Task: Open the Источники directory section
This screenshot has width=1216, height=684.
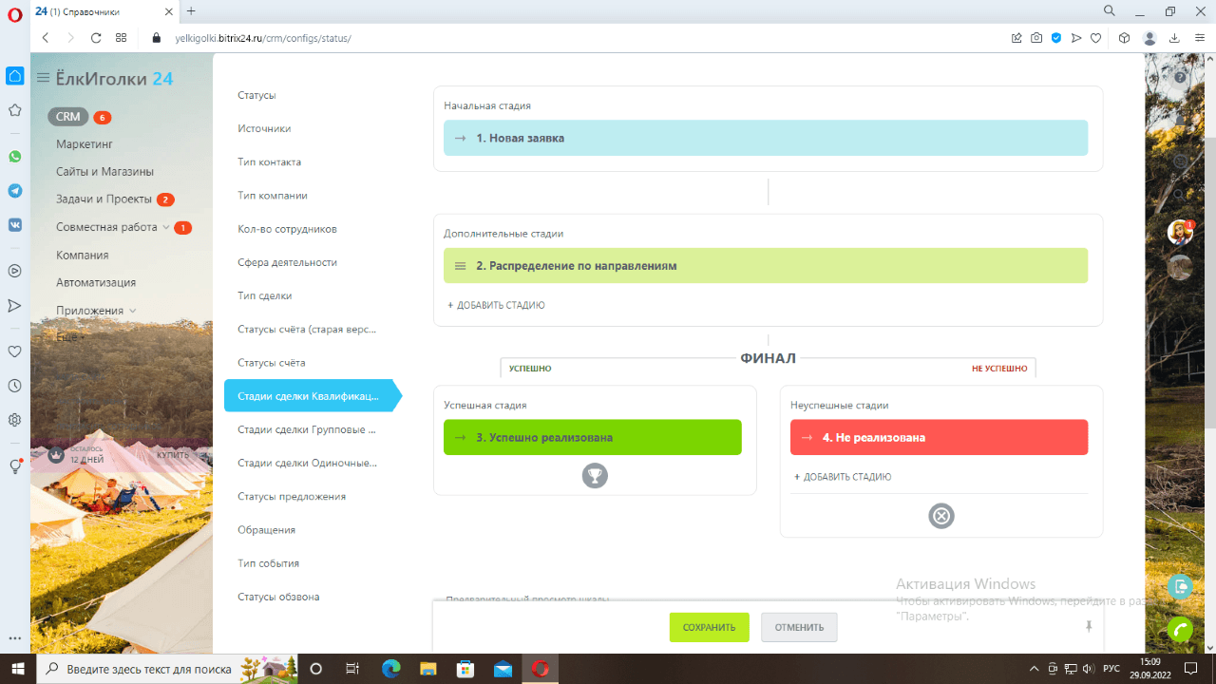Action: pyautogui.click(x=264, y=128)
